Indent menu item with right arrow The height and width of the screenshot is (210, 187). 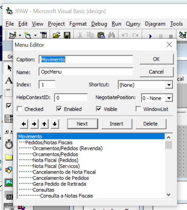tap(34, 124)
